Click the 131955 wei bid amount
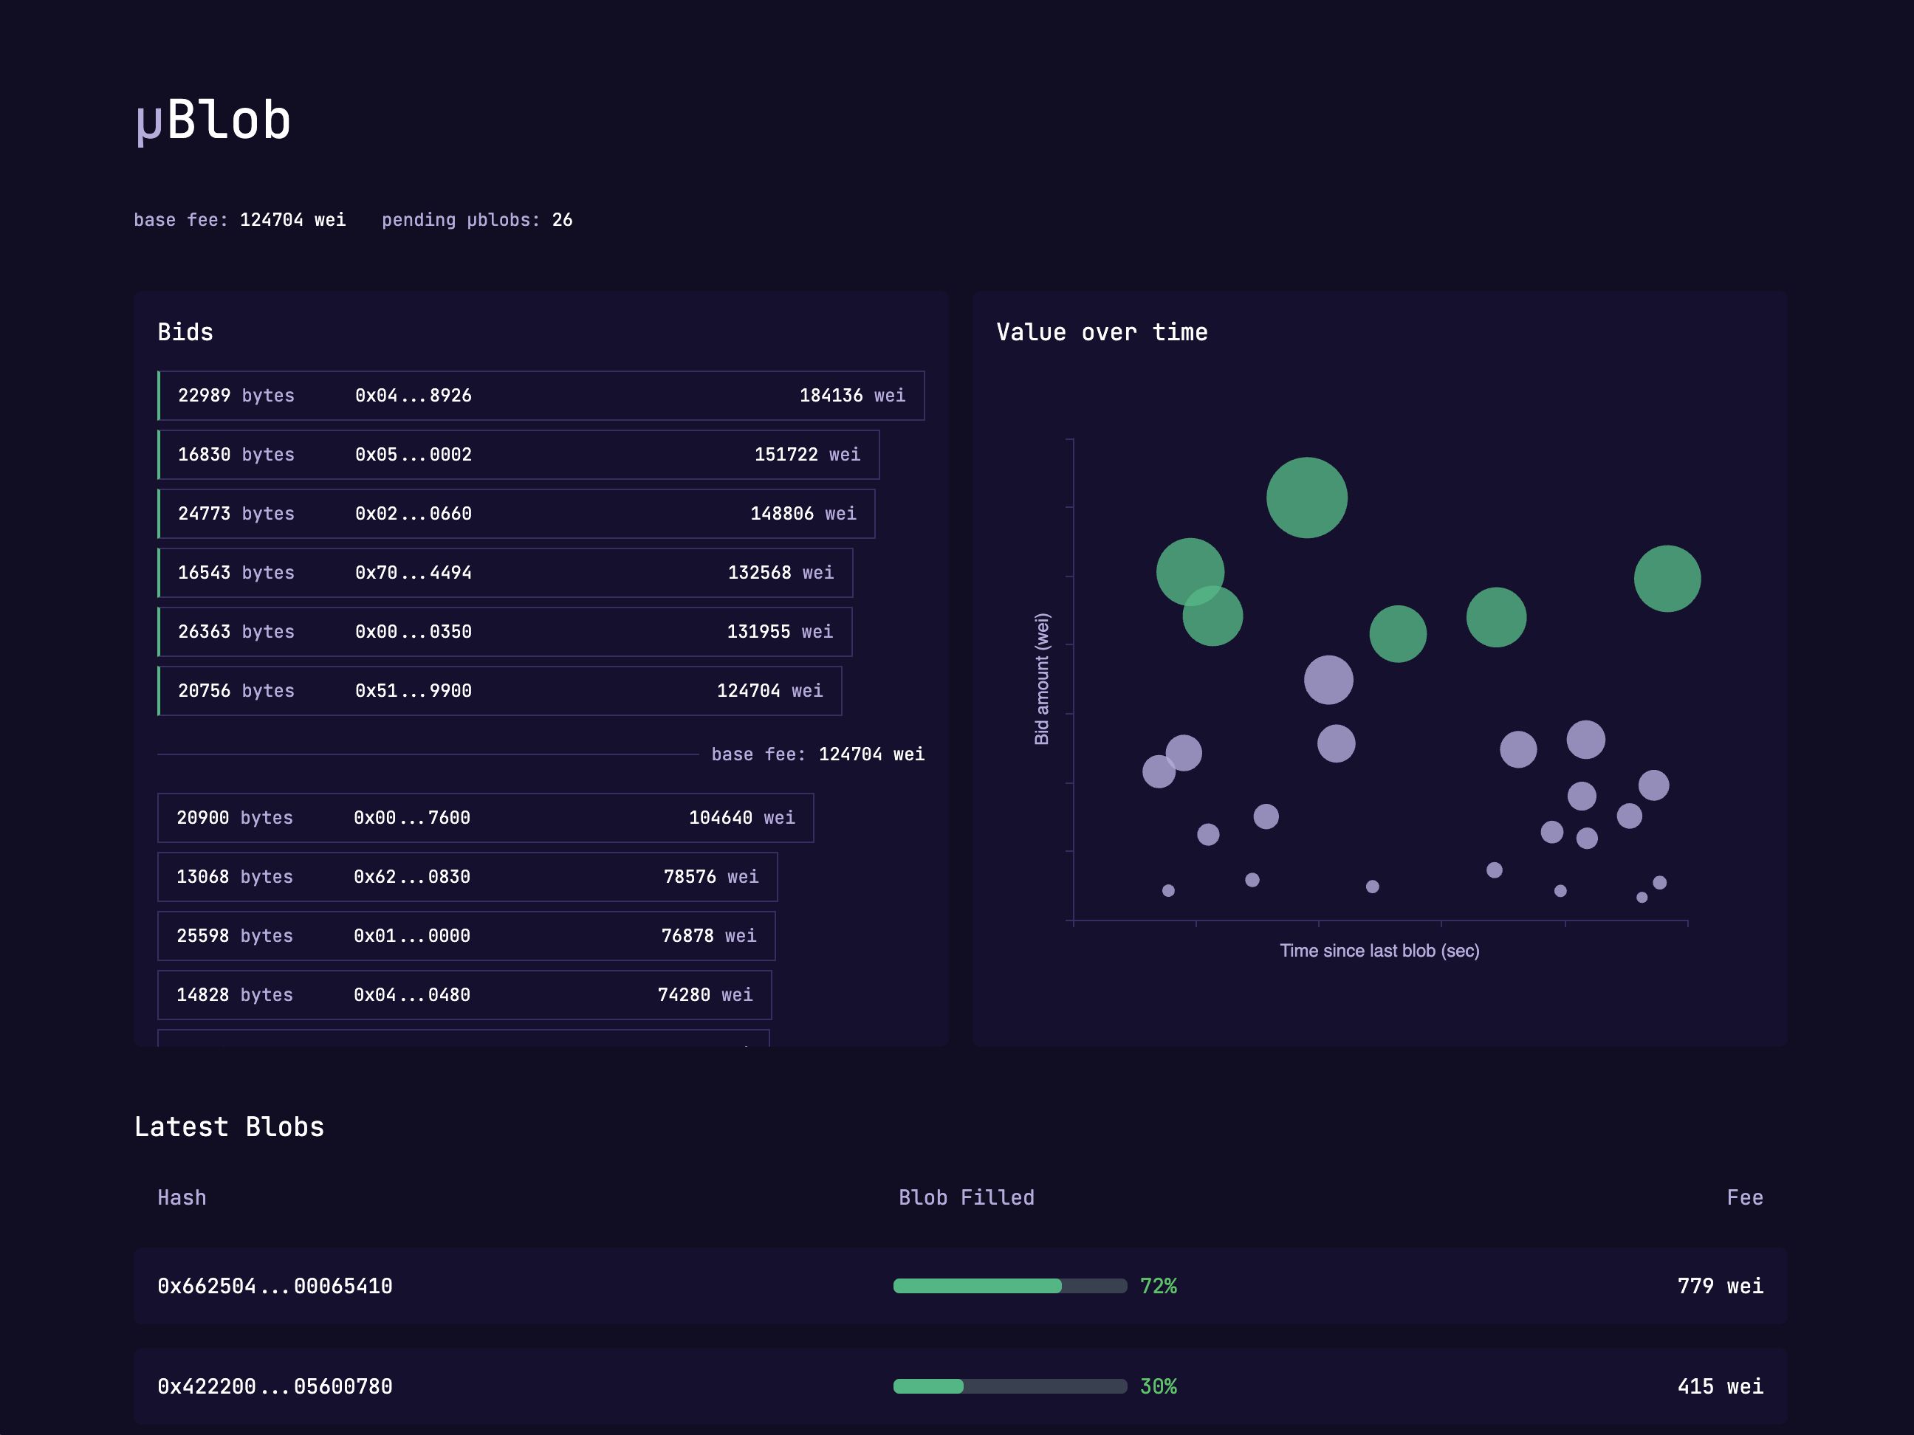 (780, 631)
